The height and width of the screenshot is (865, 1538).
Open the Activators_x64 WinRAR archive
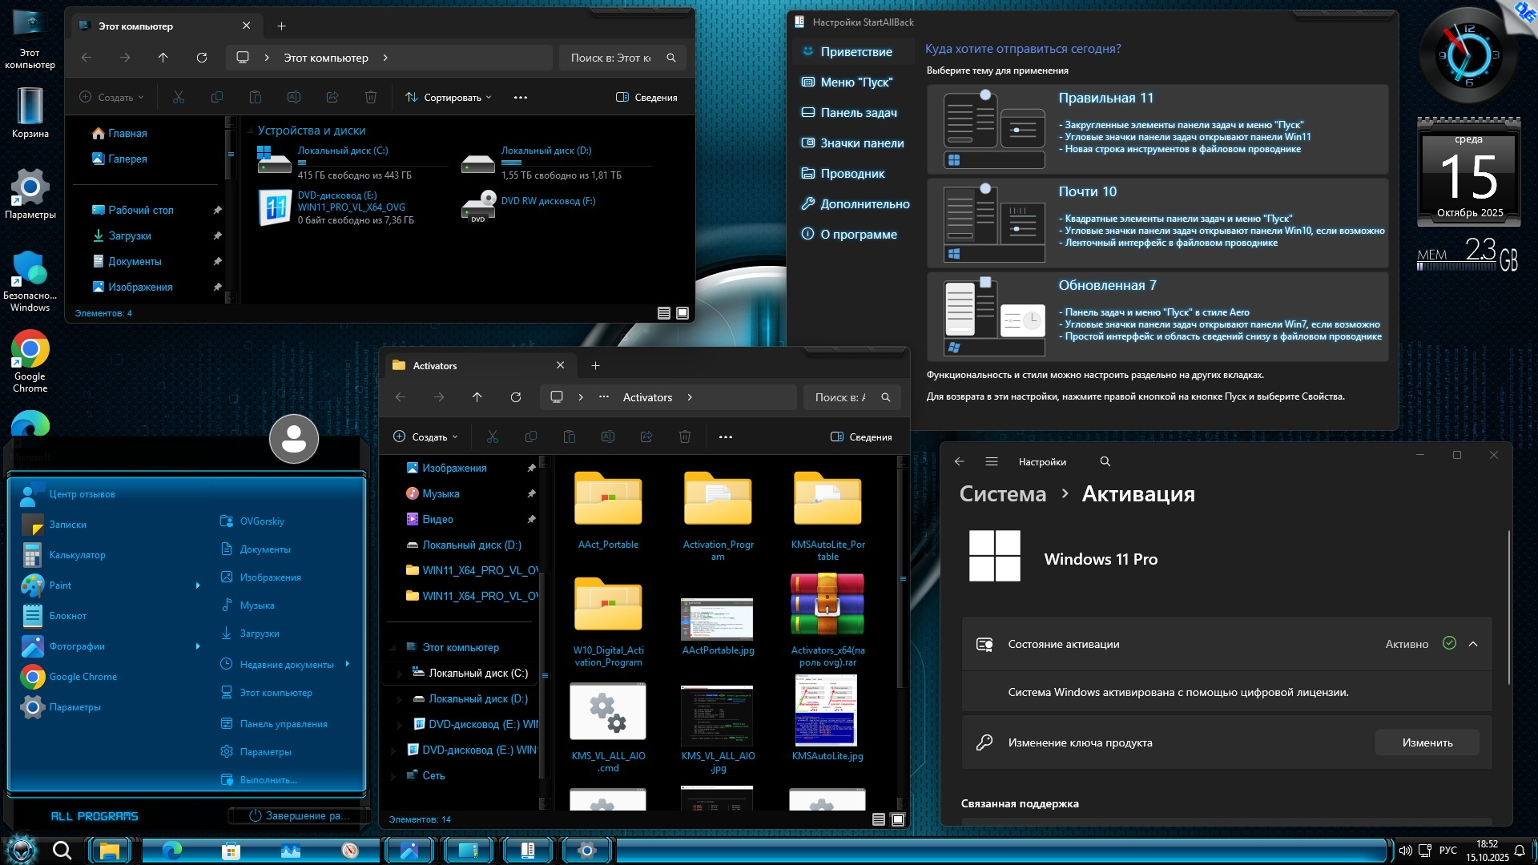click(x=827, y=605)
